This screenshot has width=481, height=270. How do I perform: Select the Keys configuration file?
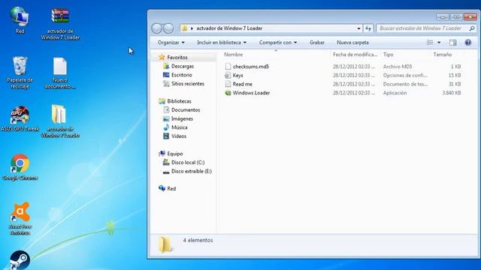(x=237, y=75)
